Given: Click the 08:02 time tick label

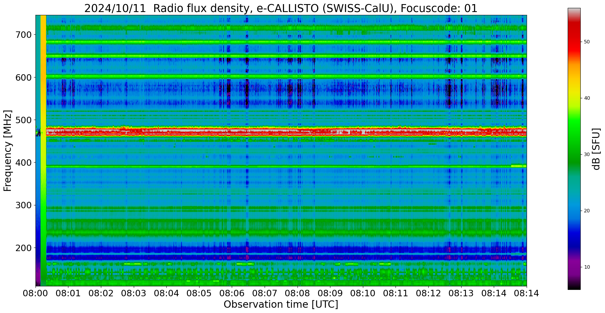Looking at the screenshot, I should 101,294.
